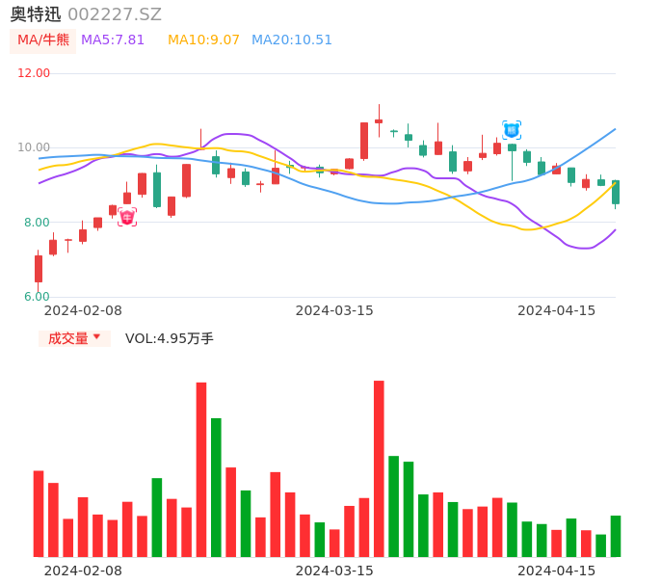Click the tallest green volume bar in late February
661x584 pixels.
coord(216,487)
